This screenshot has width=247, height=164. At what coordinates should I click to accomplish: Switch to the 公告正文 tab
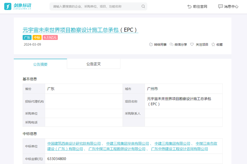94,64
